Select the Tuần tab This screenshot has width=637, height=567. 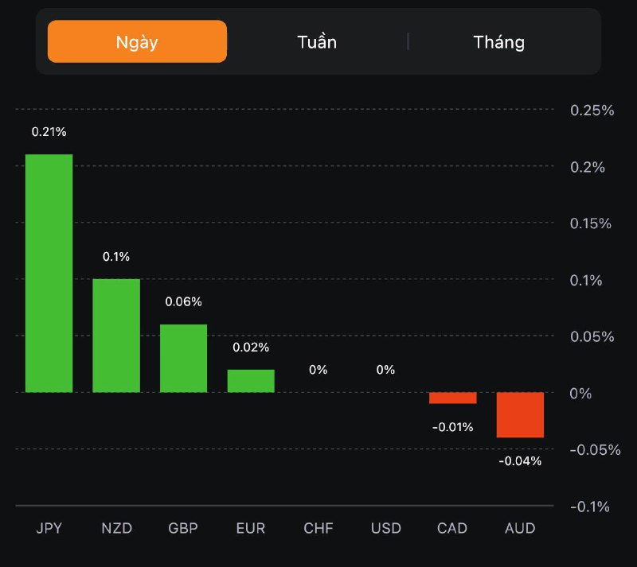pos(317,41)
